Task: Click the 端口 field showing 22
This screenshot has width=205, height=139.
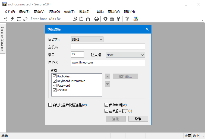Action: [x=77, y=55]
